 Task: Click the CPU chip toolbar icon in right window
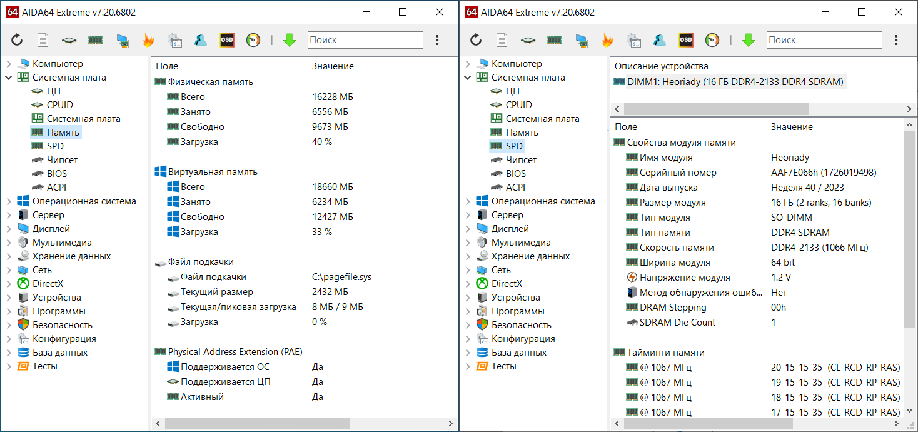528,40
